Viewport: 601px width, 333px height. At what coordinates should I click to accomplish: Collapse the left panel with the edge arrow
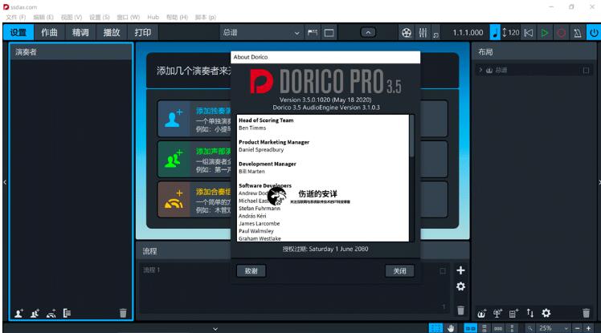pyautogui.click(x=5, y=182)
